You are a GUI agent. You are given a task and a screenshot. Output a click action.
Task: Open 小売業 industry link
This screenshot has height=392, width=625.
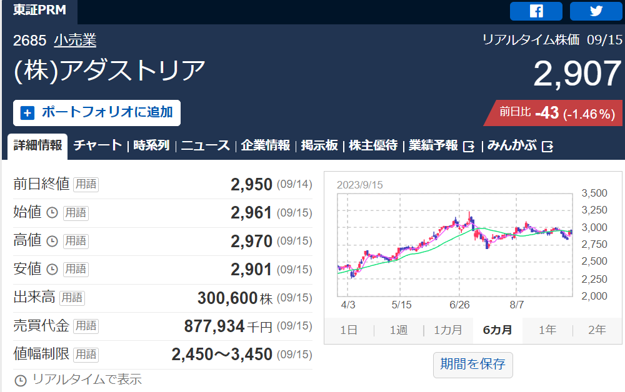click(76, 40)
